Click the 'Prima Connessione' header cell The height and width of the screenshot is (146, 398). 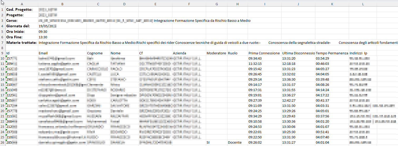click(264, 53)
